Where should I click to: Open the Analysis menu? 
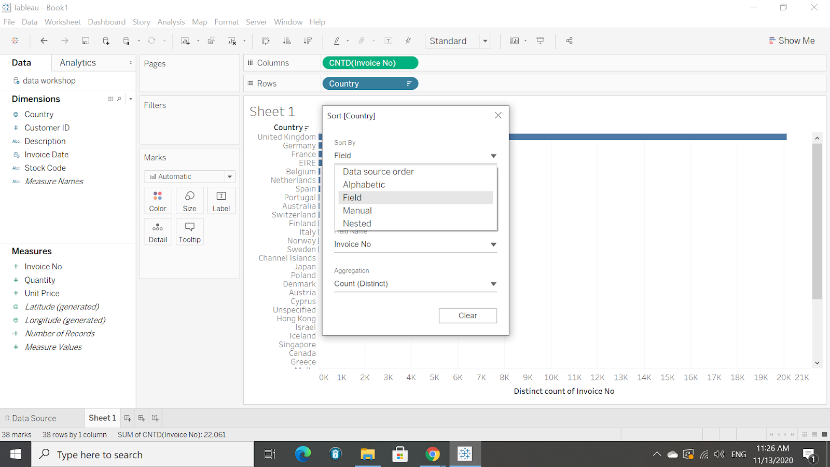pyautogui.click(x=171, y=22)
